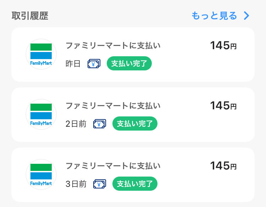
Task: Open 2日前 ファミリーマートに支払い title text
Action: click(x=113, y=105)
